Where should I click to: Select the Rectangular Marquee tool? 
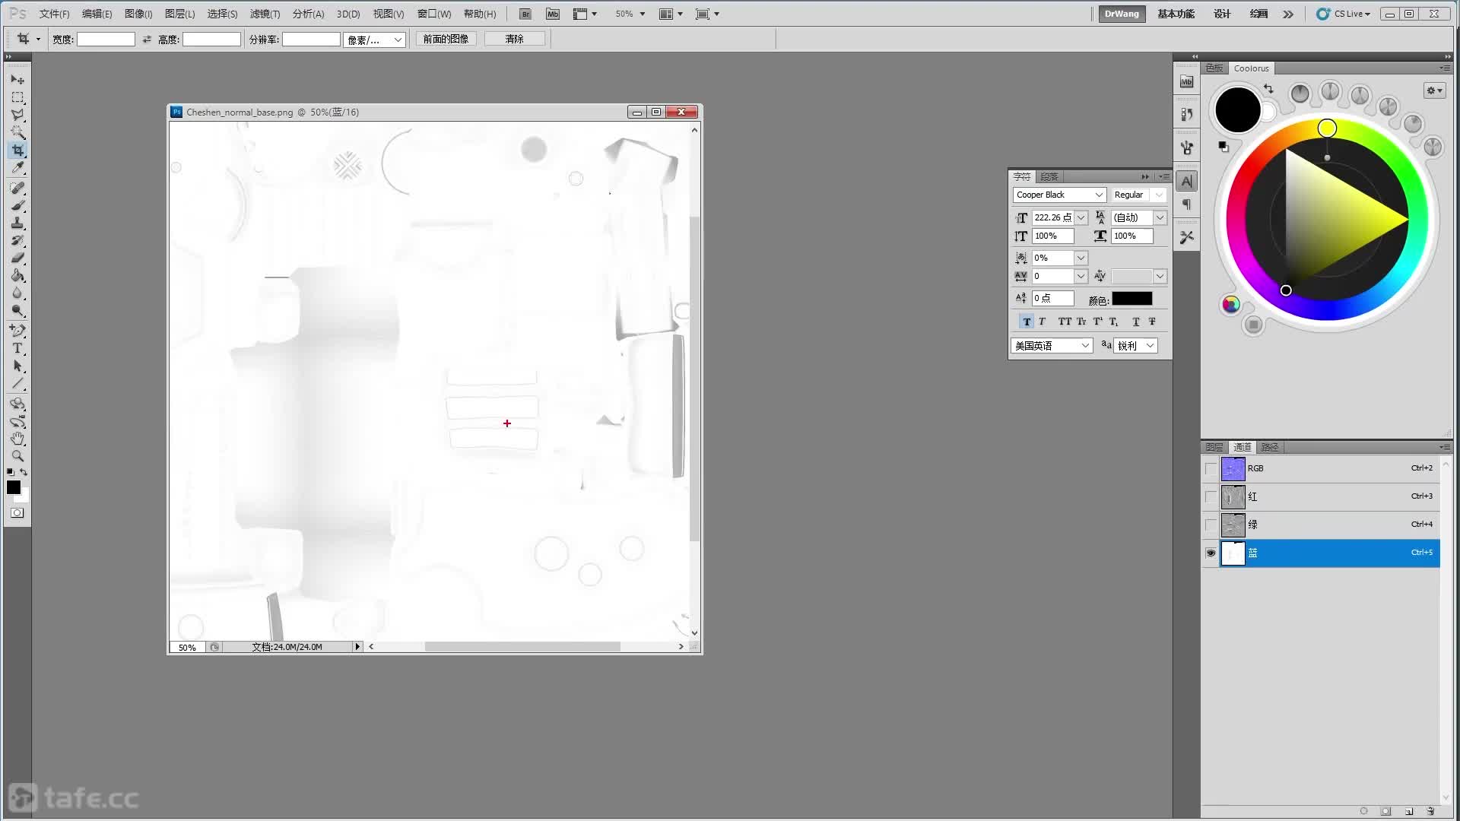point(17,97)
